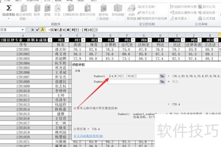
Task: Click the 民法 column label cell
Action: point(177,45)
